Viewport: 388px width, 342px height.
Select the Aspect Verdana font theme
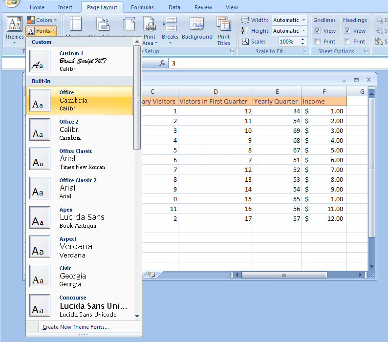[80, 247]
